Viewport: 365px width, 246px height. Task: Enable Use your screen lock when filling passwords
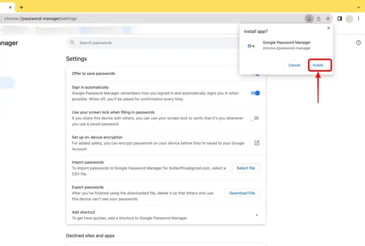click(255, 118)
